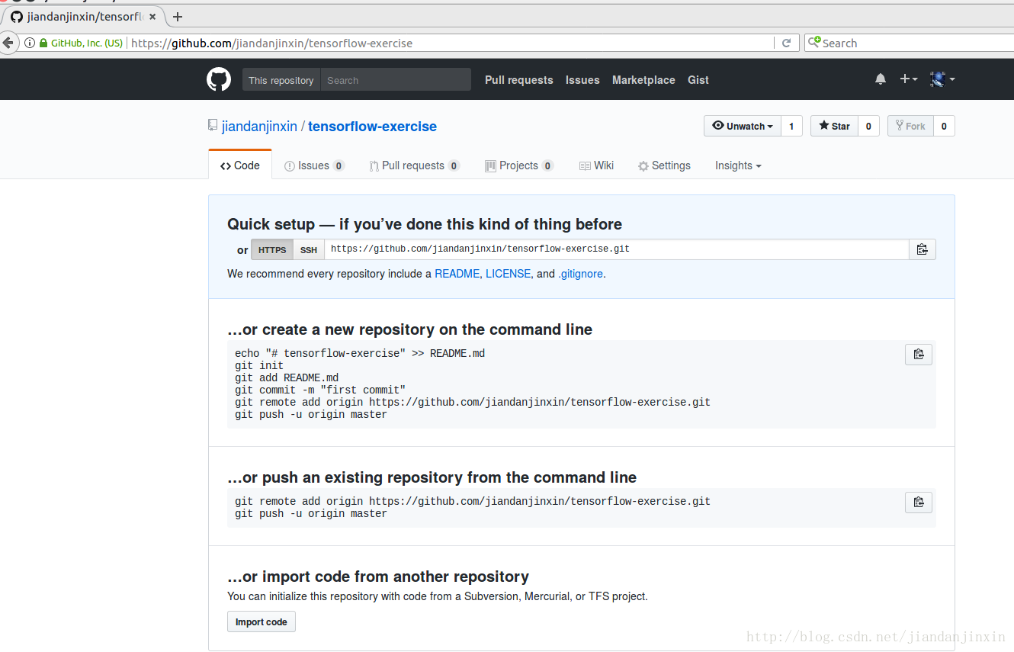
Task: Click the GitHub search input field
Action: [x=396, y=80]
